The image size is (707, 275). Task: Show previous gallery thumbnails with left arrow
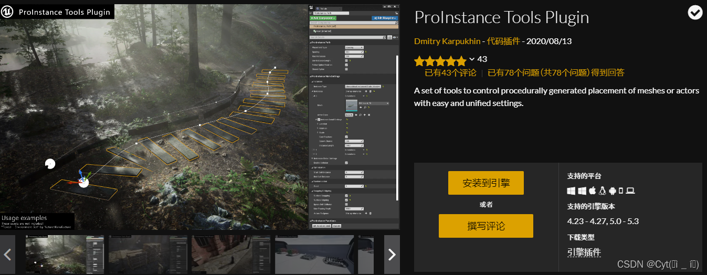[x=7, y=255]
